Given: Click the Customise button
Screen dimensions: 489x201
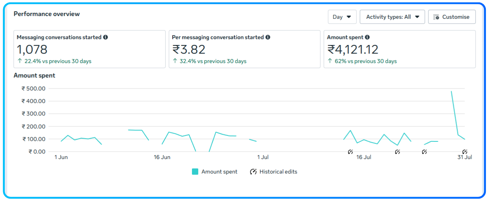Looking at the screenshot, I should (x=452, y=17).
